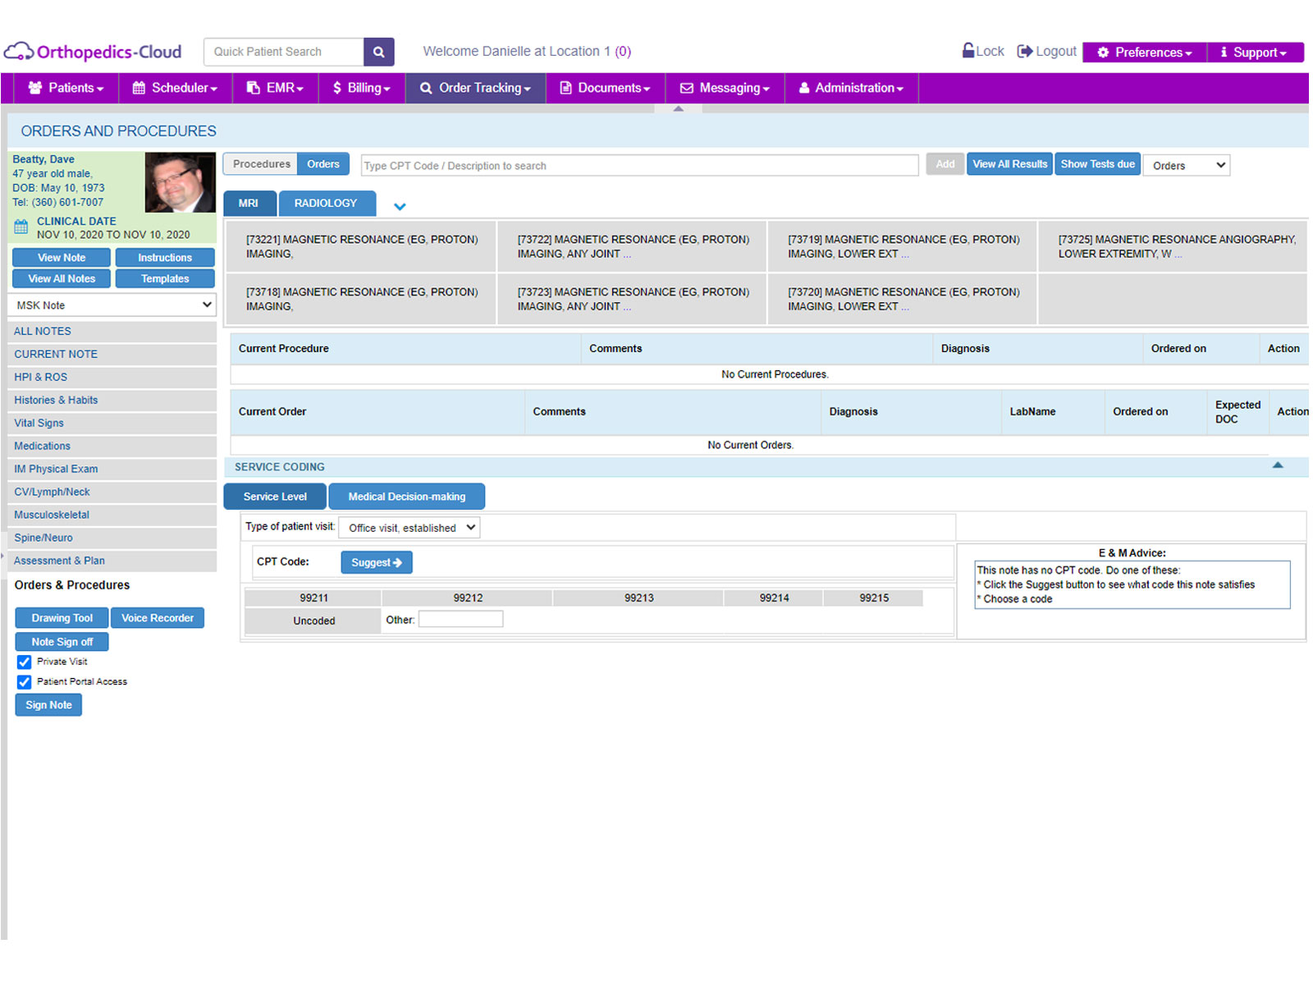
Task: Collapse header using the small up arrow
Action: (678, 108)
